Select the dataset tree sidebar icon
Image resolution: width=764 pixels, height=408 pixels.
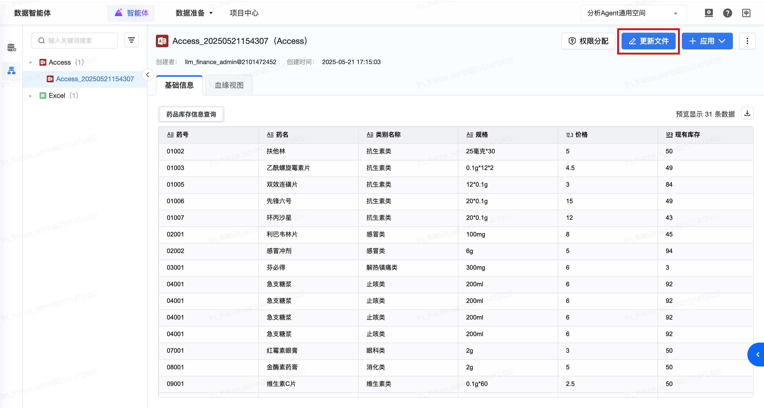[x=12, y=71]
